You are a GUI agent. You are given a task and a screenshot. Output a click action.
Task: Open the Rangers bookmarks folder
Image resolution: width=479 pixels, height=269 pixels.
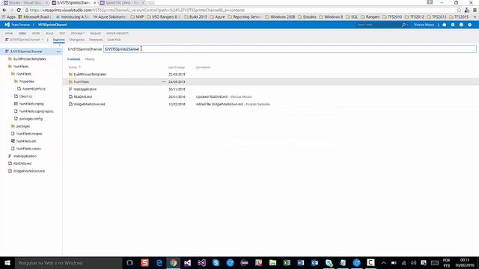(370, 17)
